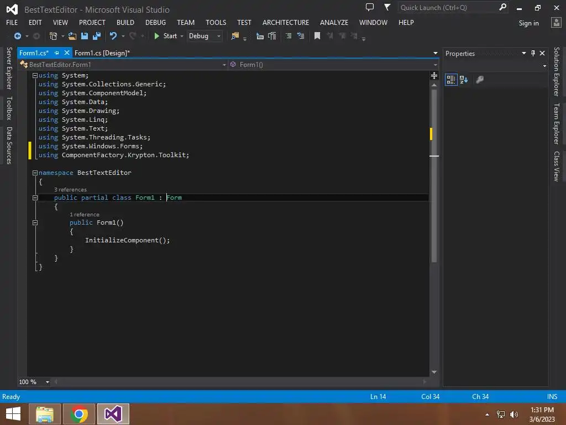
Task: Open the Solution Explorer side tab
Action: [x=557, y=71]
